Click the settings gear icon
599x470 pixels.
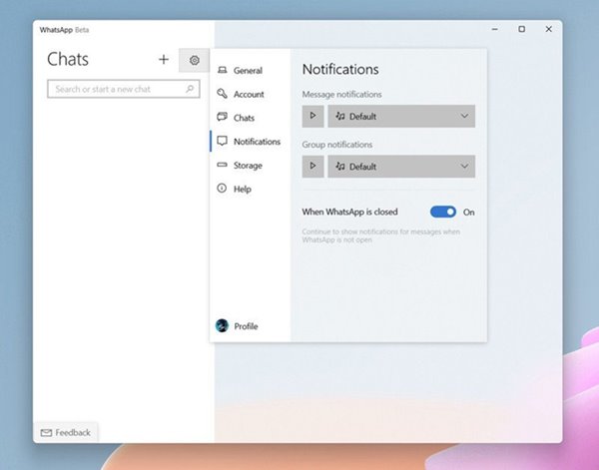(x=195, y=60)
